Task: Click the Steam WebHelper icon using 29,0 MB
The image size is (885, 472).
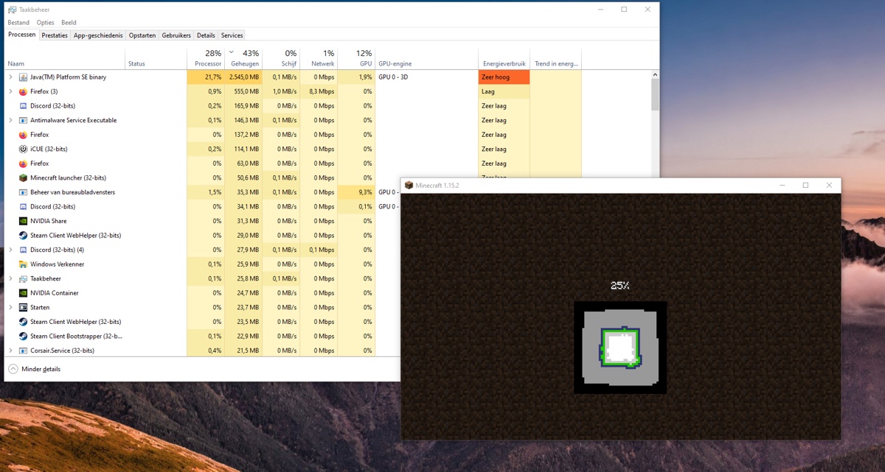Action: [23, 235]
